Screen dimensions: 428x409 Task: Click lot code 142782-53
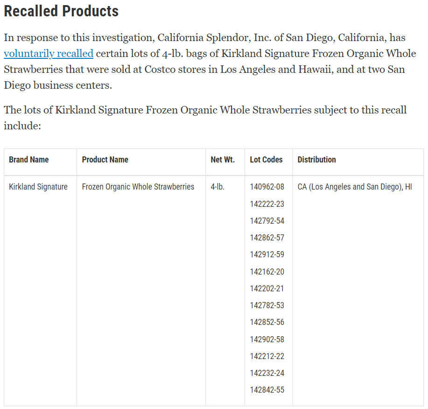click(x=267, y=305)
